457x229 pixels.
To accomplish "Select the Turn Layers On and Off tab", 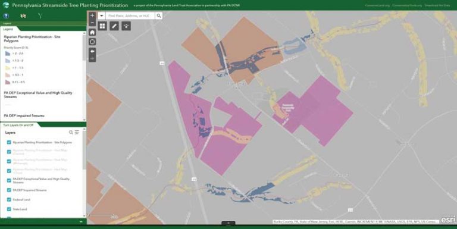I will click(x=18, y=125).
